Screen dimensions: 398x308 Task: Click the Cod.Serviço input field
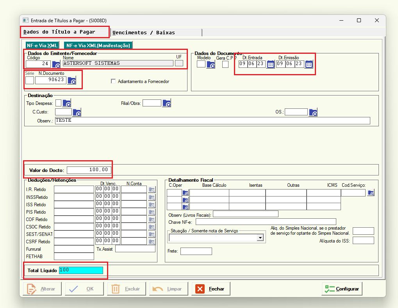[x=353, y=193]
